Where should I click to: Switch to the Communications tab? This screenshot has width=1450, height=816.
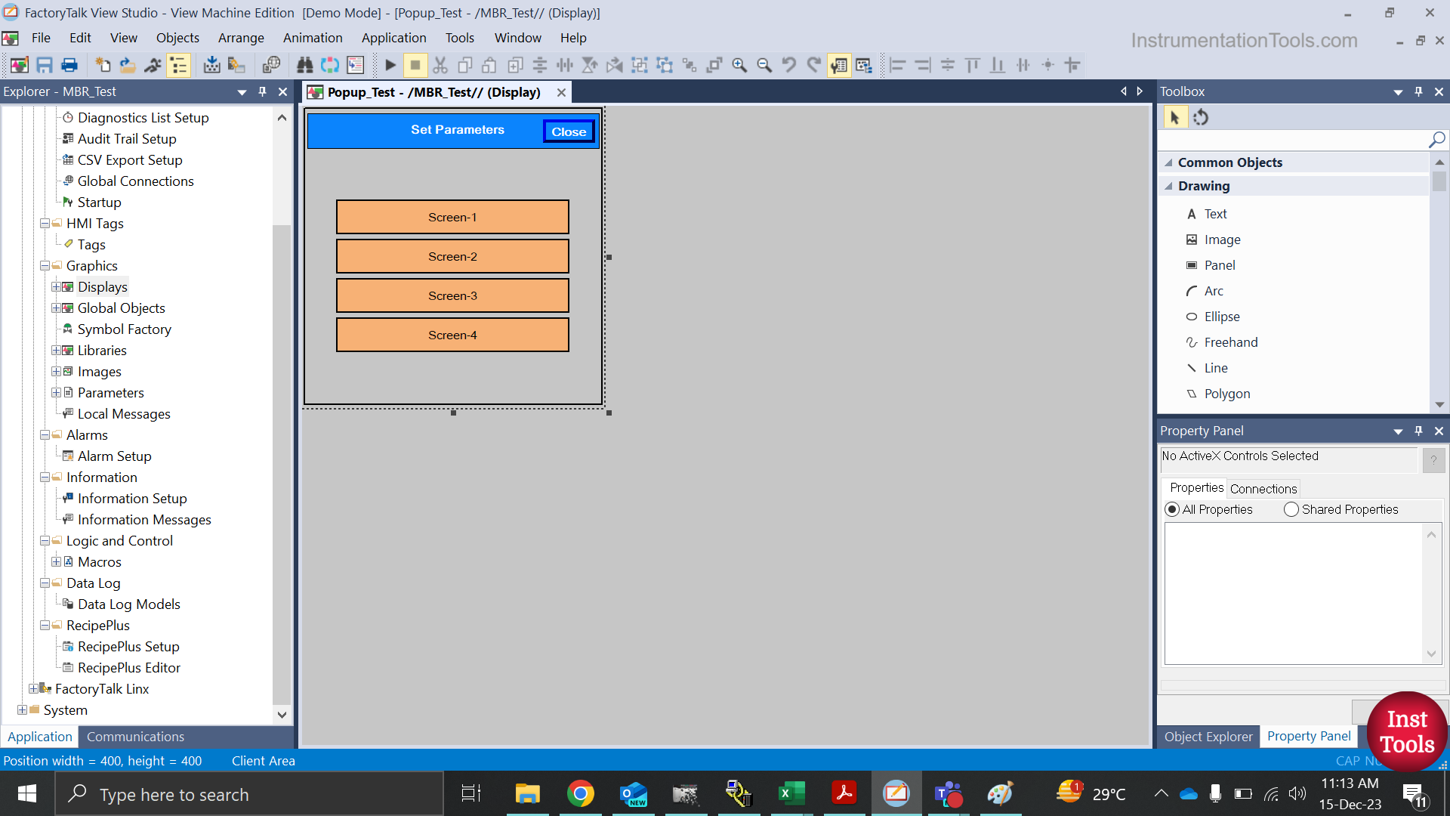(135, 737)
